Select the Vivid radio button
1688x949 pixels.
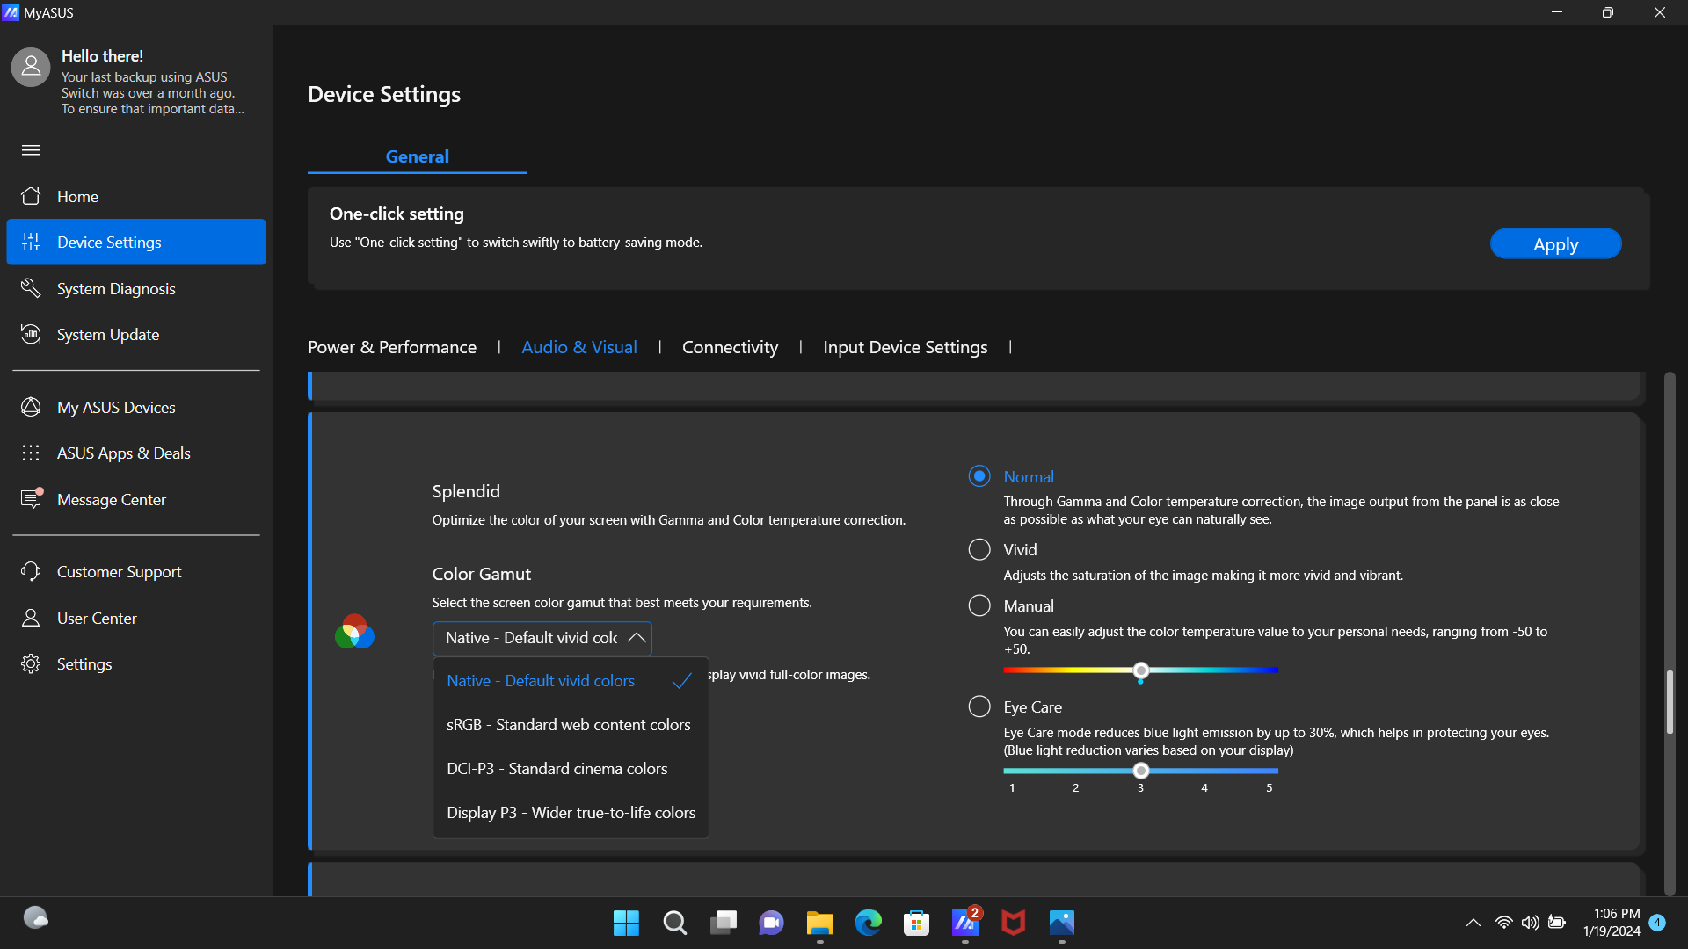(x=979, y=549)
